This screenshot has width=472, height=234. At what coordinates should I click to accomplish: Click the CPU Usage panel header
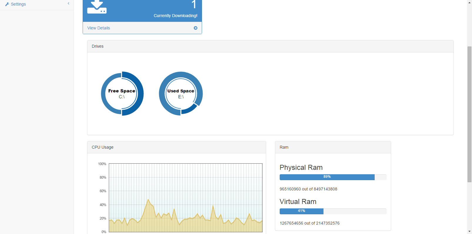pyautogui.click(x=176, y=147)
